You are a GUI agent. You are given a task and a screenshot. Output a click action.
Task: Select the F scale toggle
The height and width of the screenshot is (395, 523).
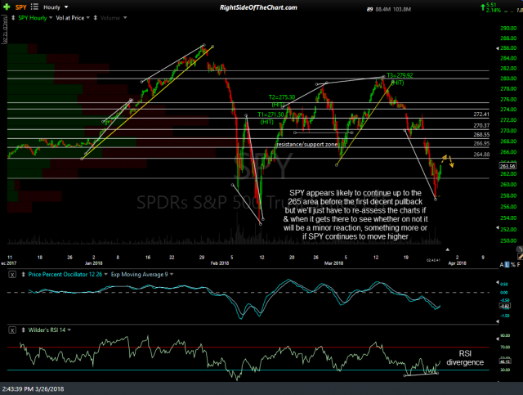[519, 265]
